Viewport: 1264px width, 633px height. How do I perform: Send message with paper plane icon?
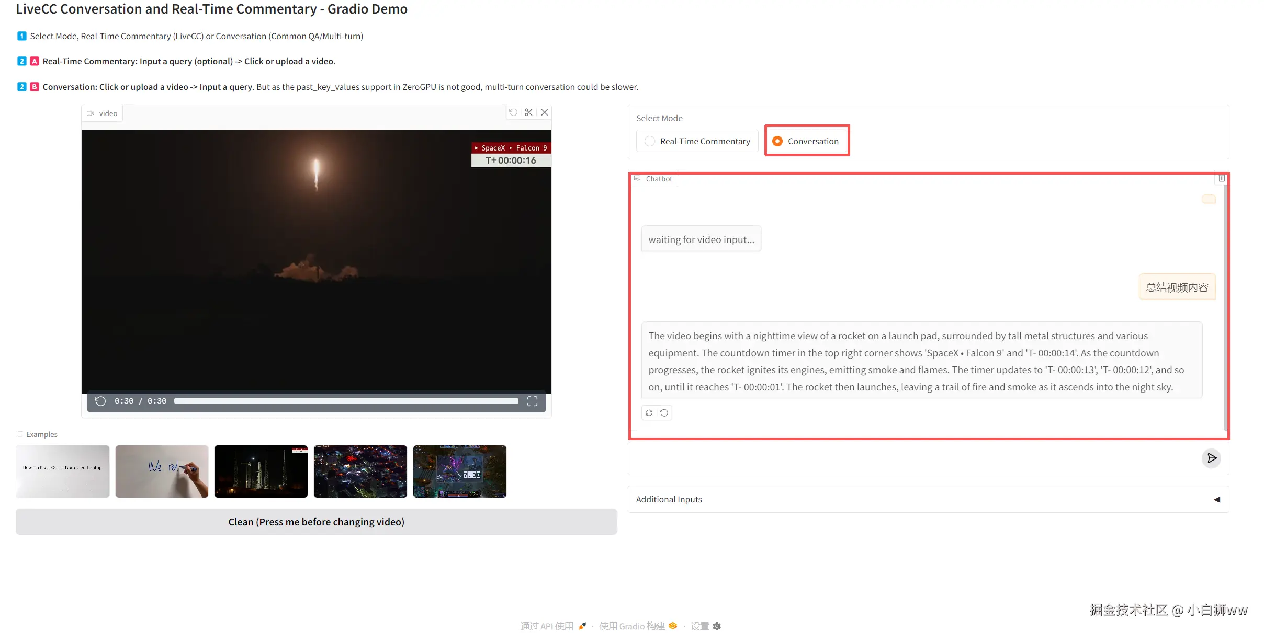pyautogui.click(x=1212, y=458)
